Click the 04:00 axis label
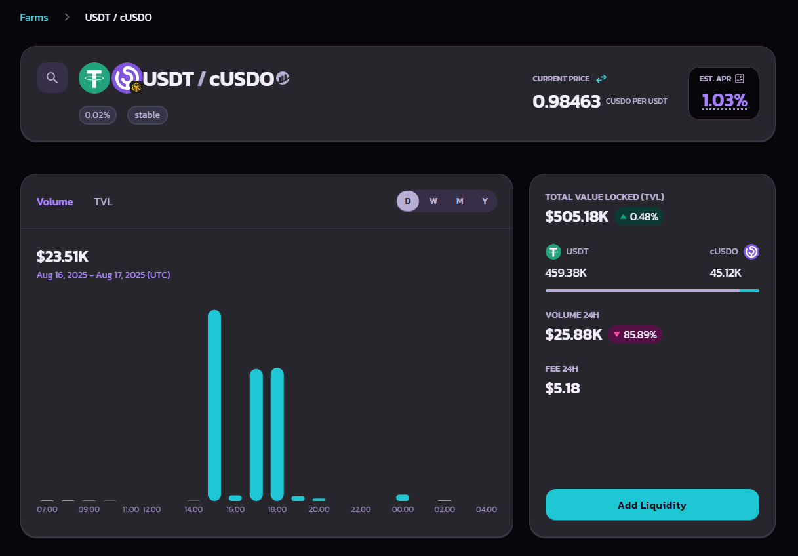798x556 pixels. (x=487, y=509)
